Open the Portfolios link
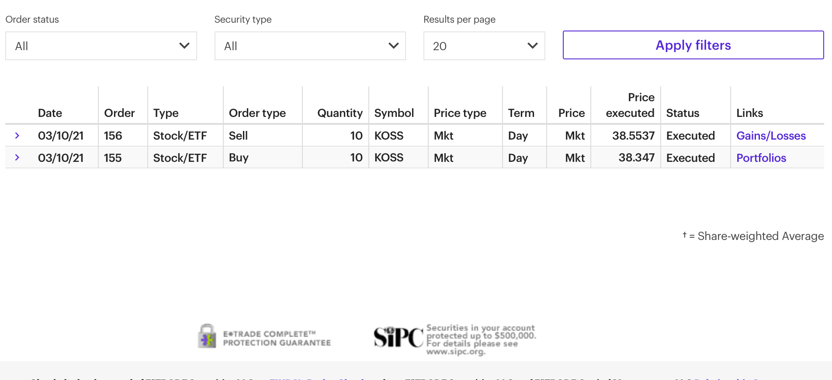 [761, 158]
